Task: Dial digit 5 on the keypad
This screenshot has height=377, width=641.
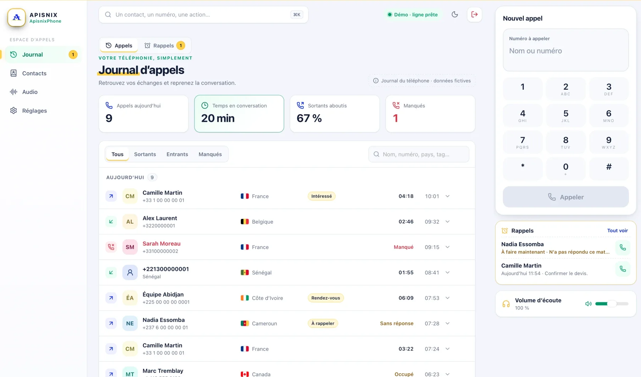Action: 566,116
